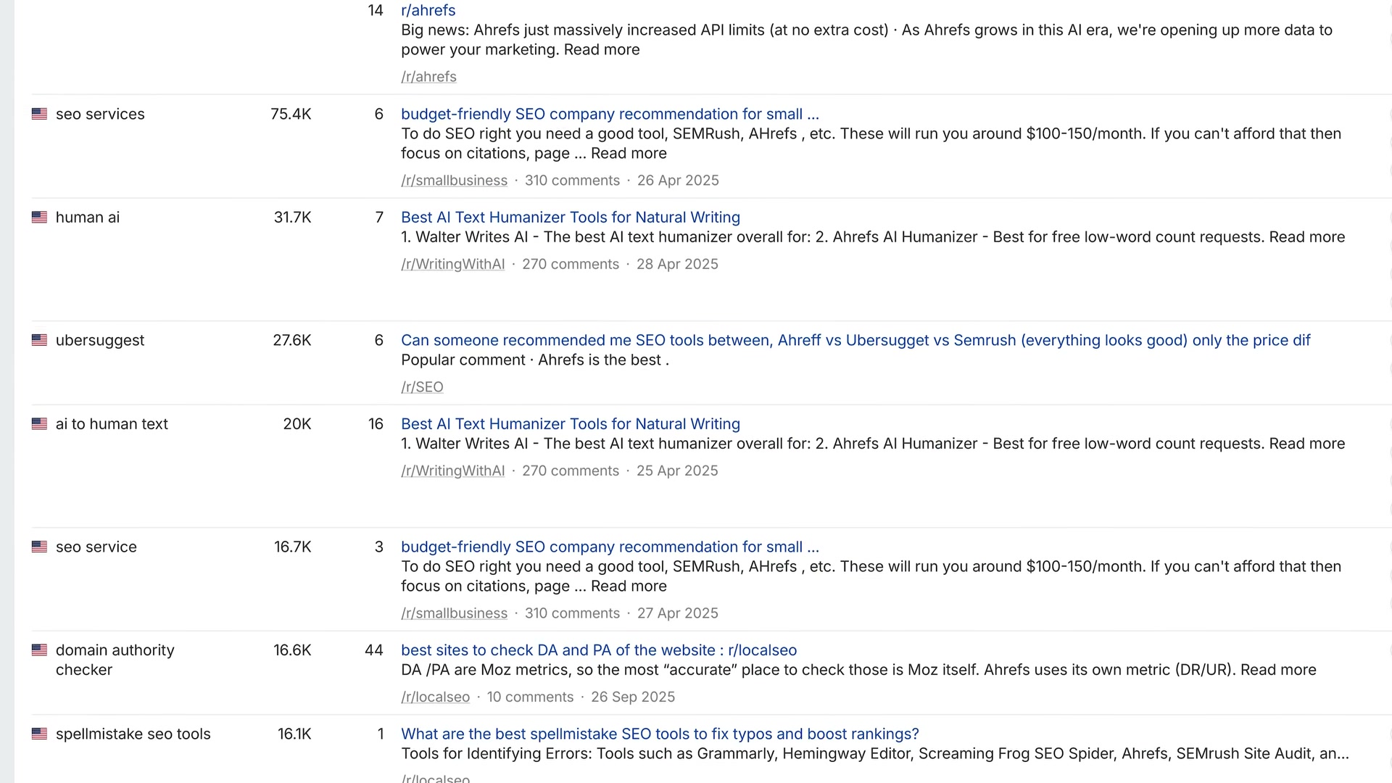Open /r/WritingWithAI link dated 28 Apr 2025
The width and height of the screenshot is (1392, 783).
(x=452, y=265)
